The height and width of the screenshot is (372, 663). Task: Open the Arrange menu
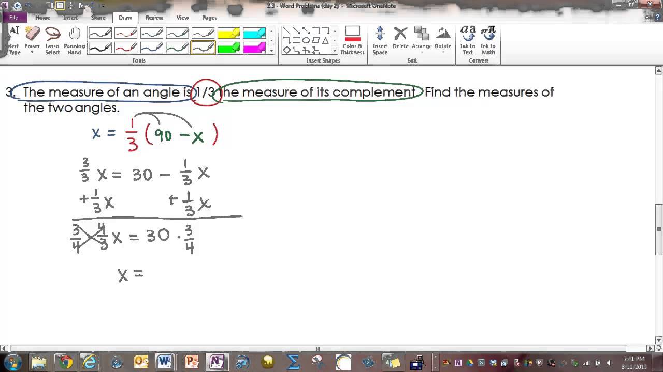(x=422, y=39)
